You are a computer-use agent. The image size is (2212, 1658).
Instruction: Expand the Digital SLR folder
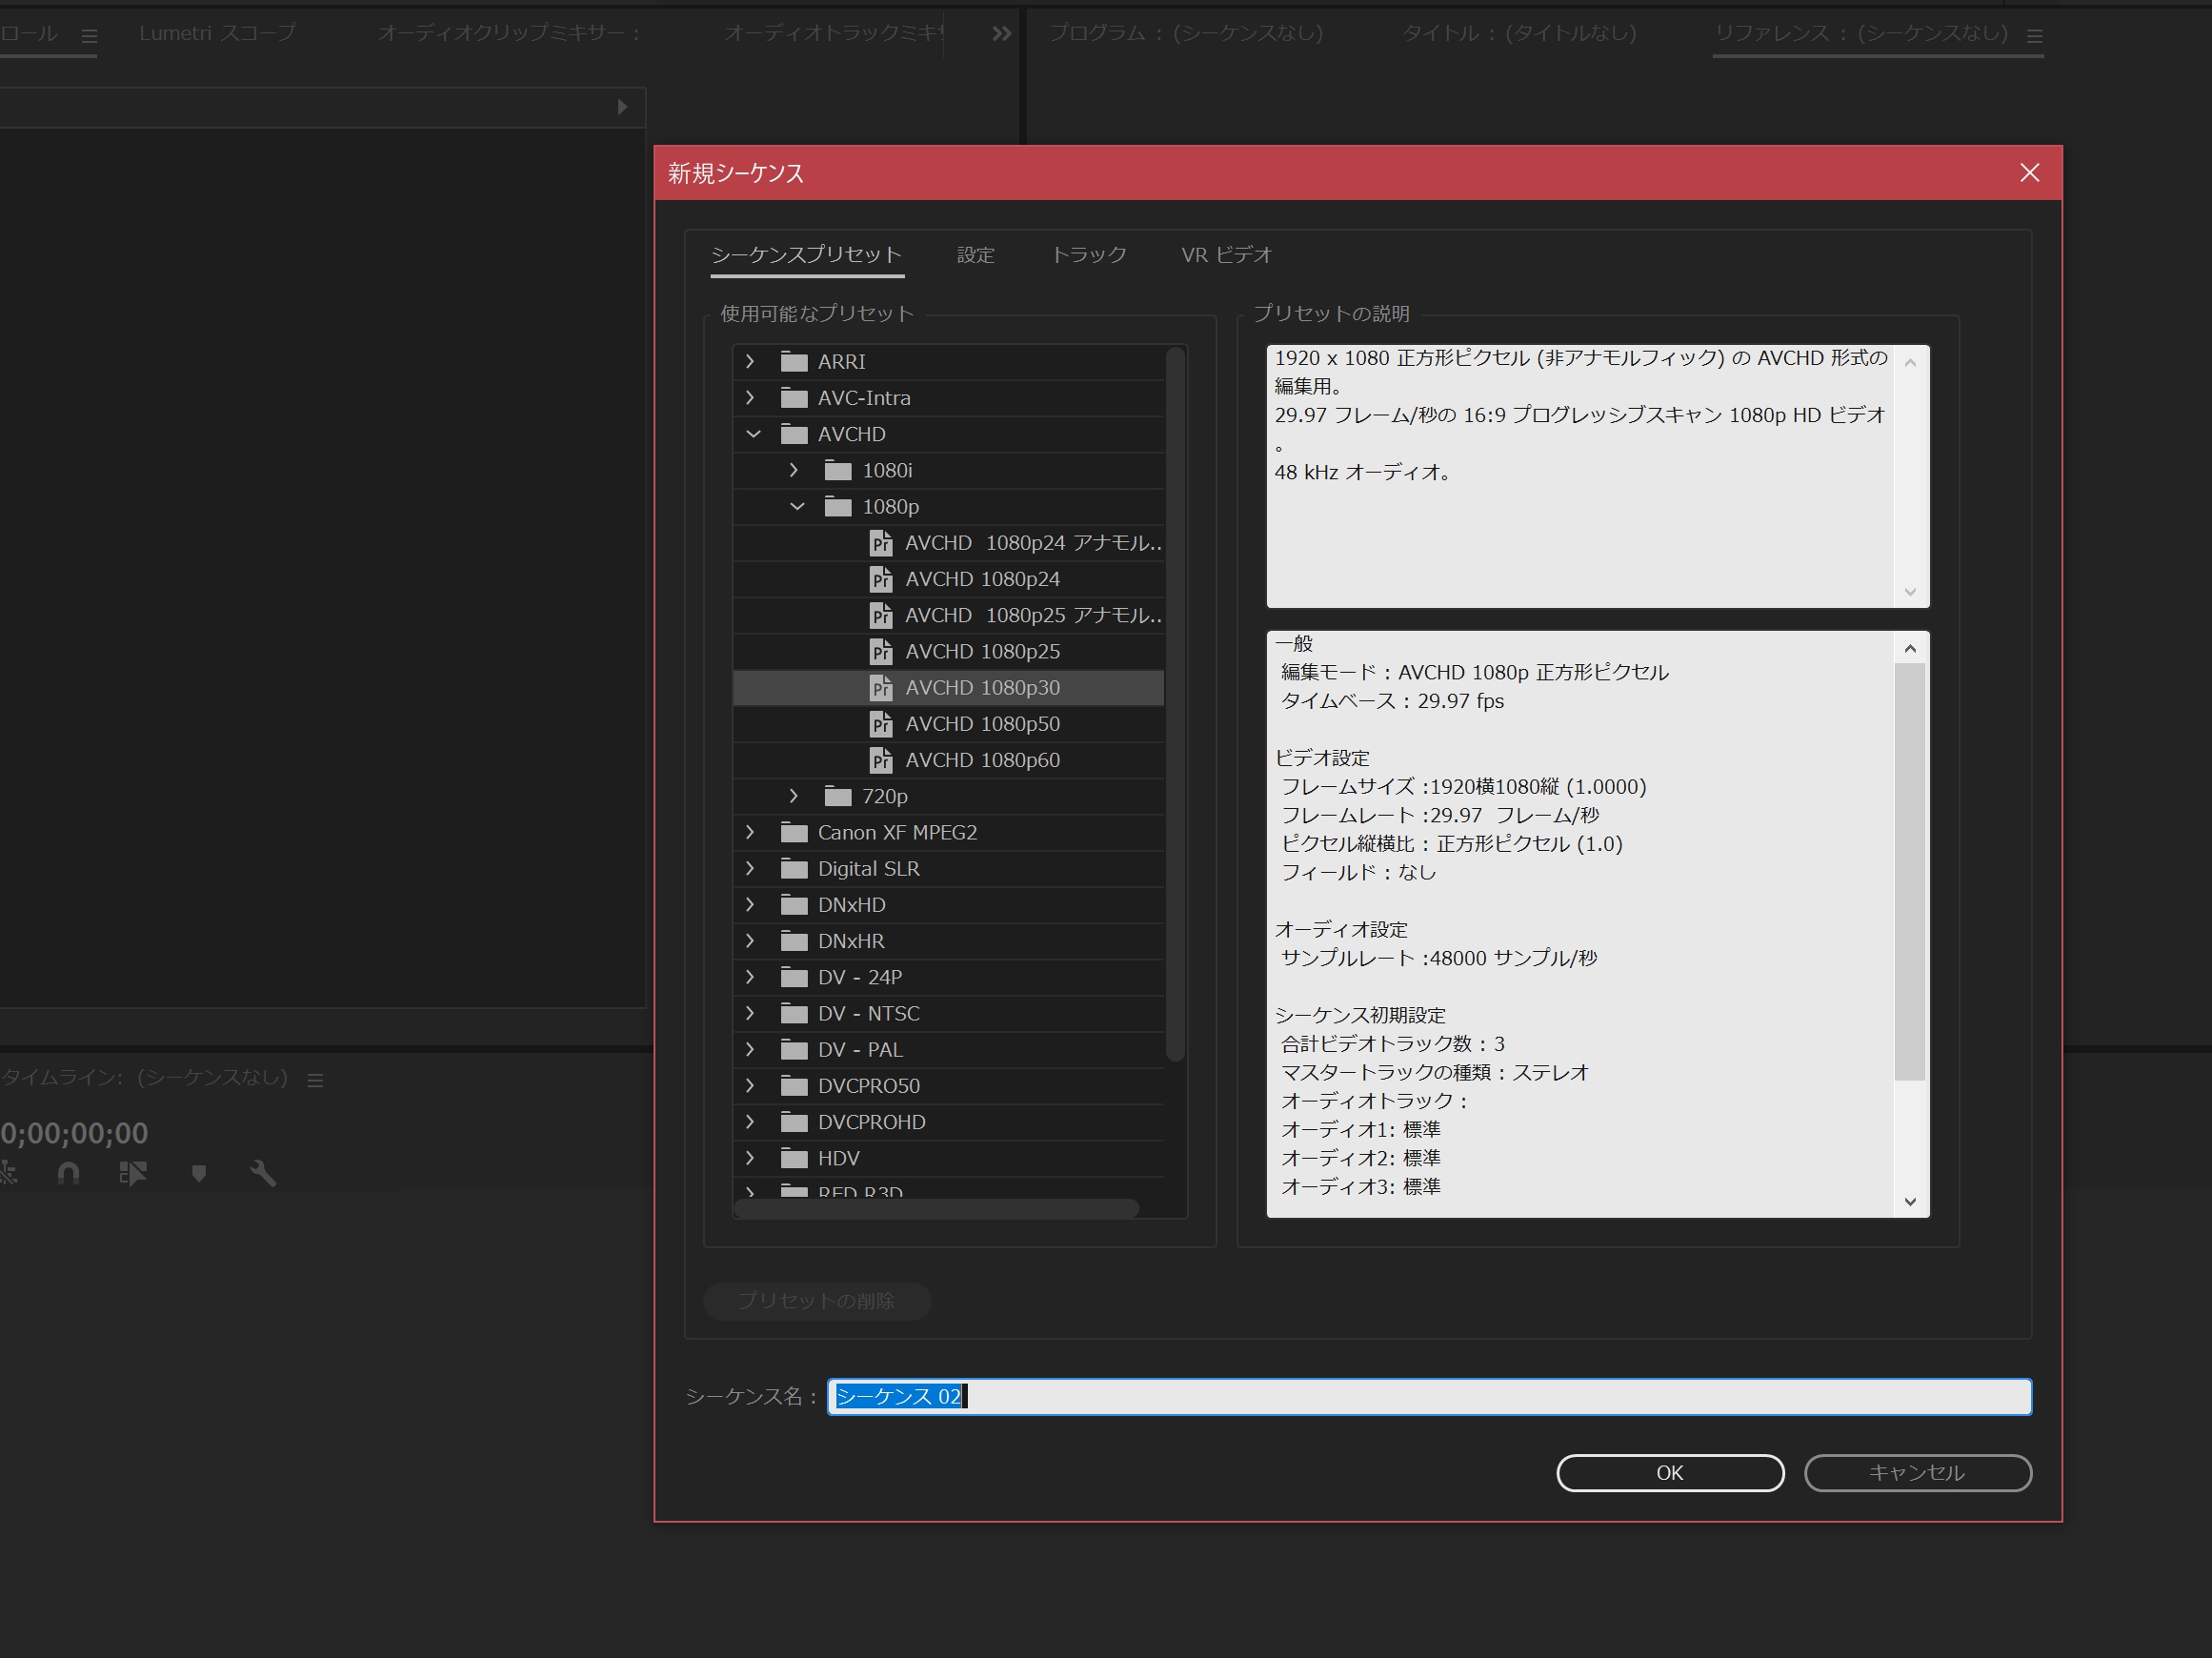750,868
